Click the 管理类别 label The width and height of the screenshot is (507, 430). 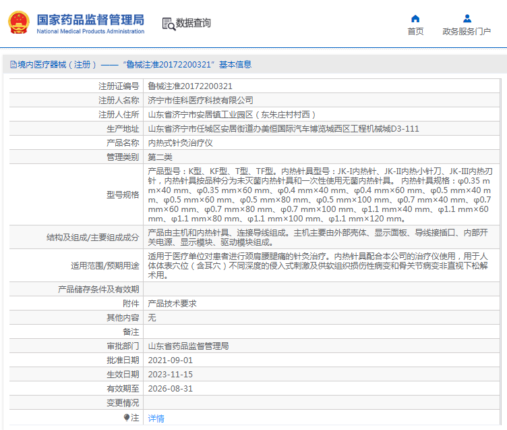pos(123,157)
